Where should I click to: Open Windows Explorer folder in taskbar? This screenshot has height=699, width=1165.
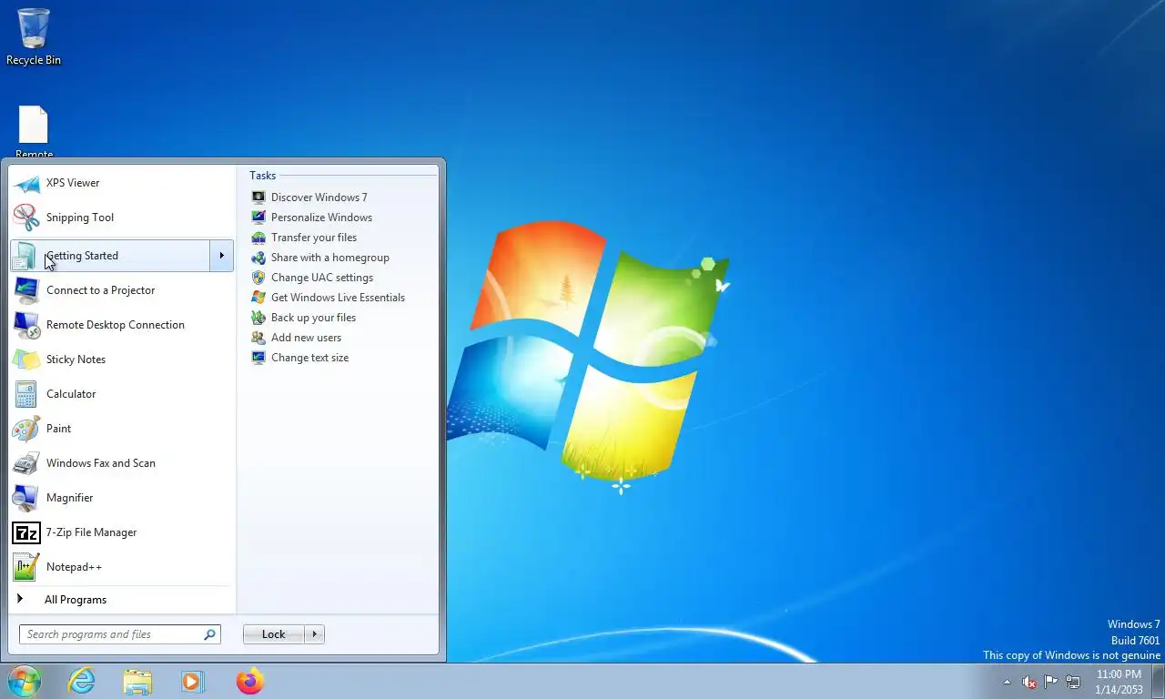point(137,682)
